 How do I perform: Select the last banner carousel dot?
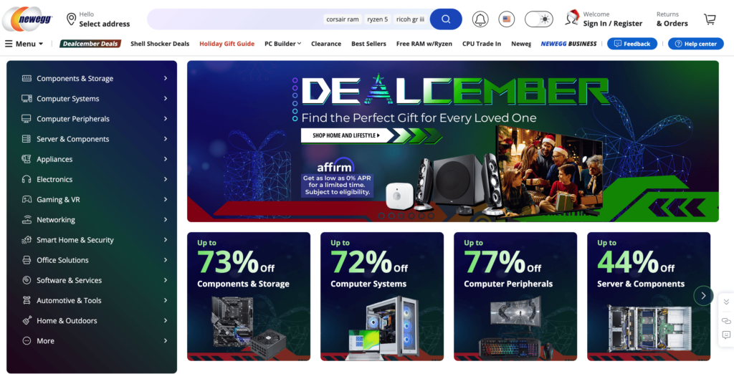click(x=431, y=216)
